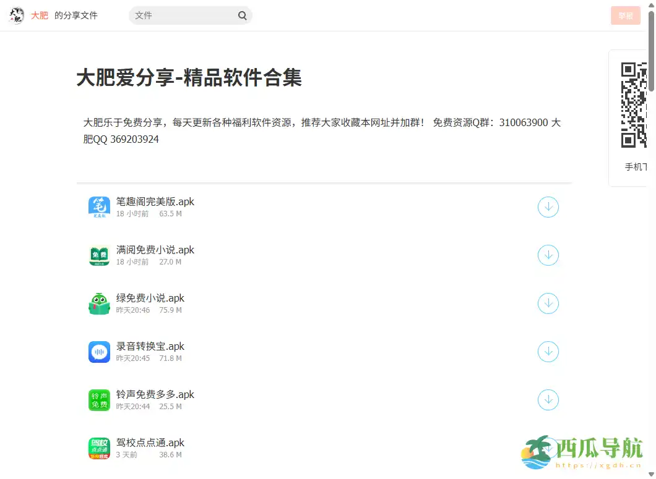Click the QR code for mobile download

point(636,104)
